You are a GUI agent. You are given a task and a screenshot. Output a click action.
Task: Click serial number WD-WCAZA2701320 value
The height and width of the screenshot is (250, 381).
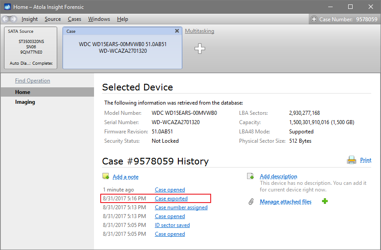point(176,122)
